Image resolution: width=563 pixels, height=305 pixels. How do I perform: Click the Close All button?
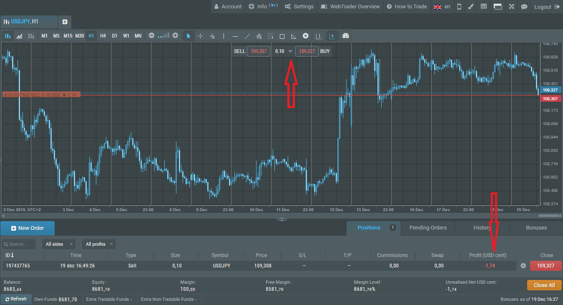[544, 285]
